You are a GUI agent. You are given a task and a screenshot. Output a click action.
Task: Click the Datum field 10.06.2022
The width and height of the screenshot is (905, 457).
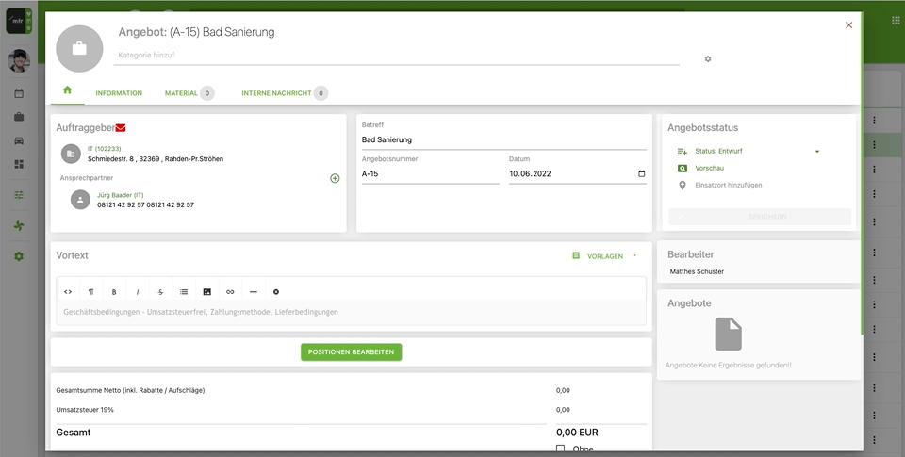point(578,173)
